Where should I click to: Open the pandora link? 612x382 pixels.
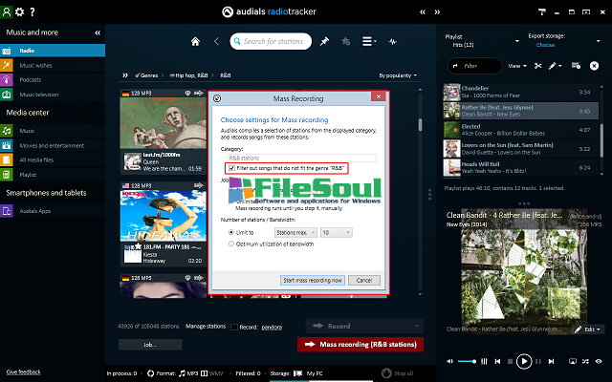click(272, 327)
